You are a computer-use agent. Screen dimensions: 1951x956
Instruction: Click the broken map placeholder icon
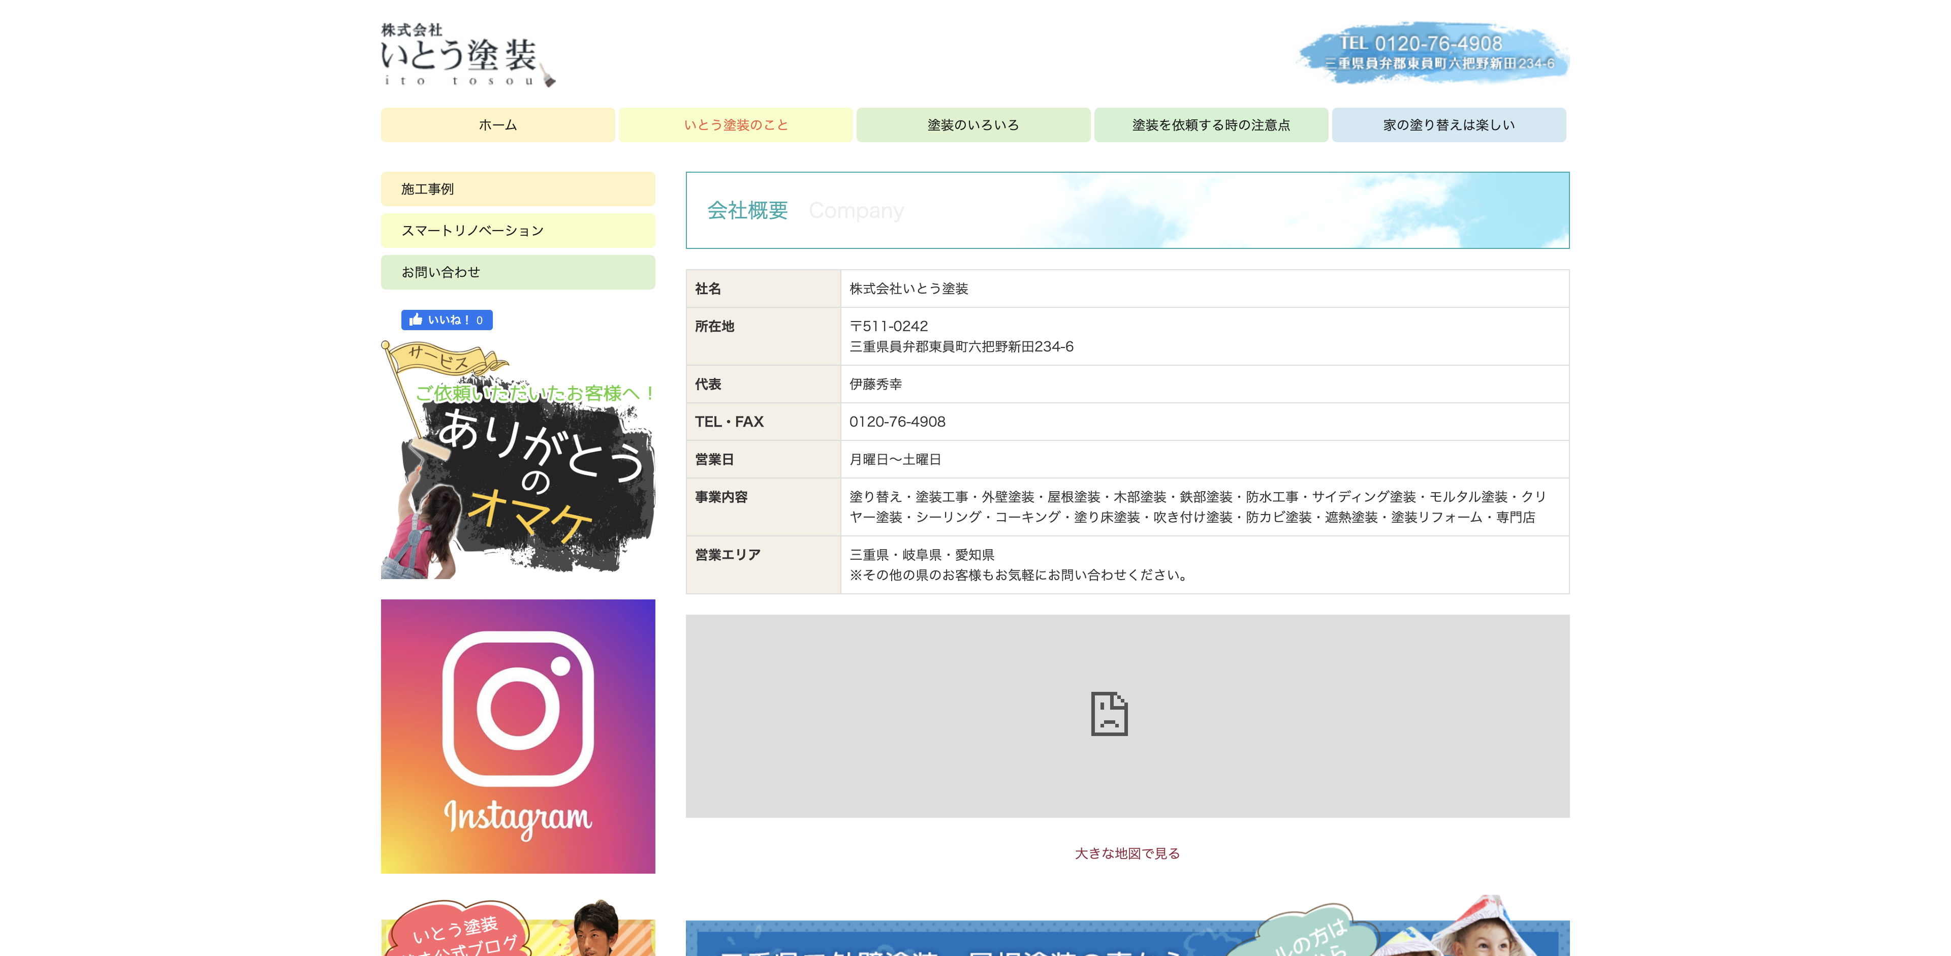(x=1109, y=714)
